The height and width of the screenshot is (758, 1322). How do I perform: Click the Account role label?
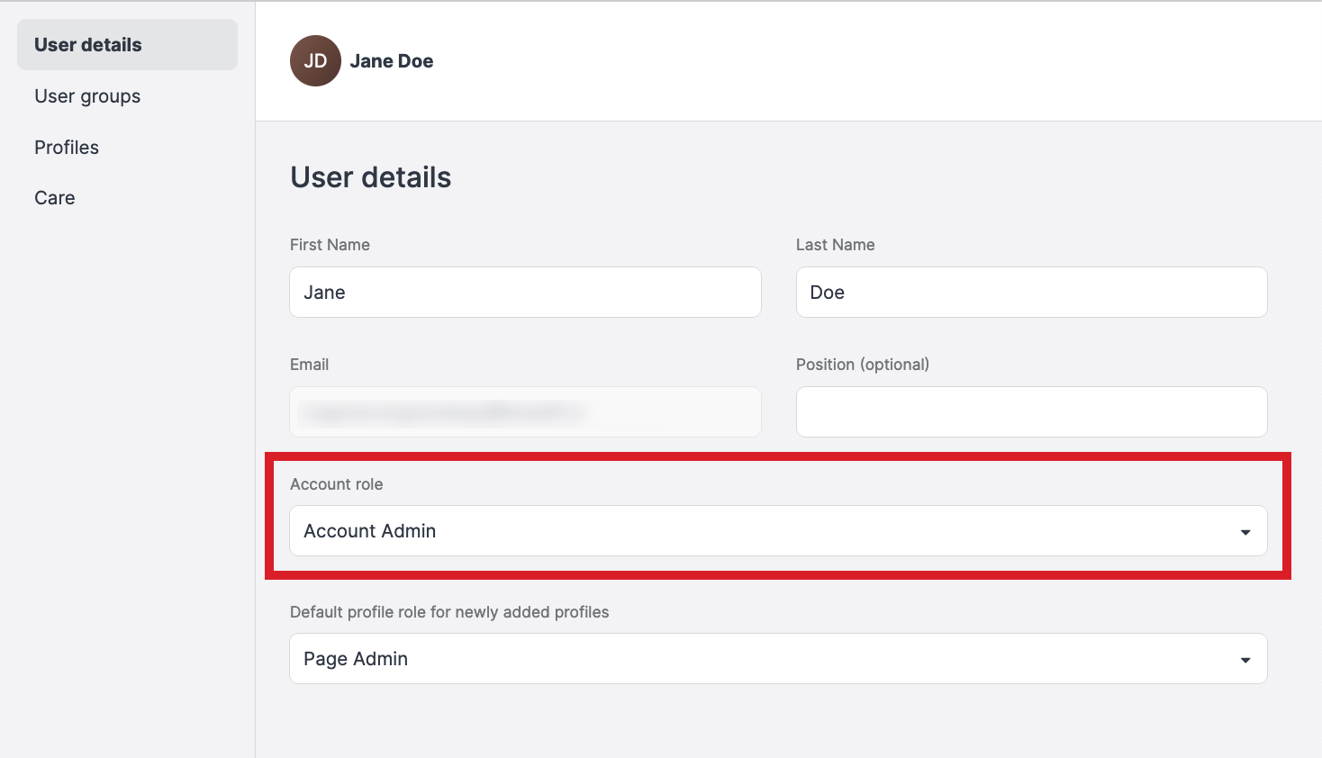click(336, 484)
